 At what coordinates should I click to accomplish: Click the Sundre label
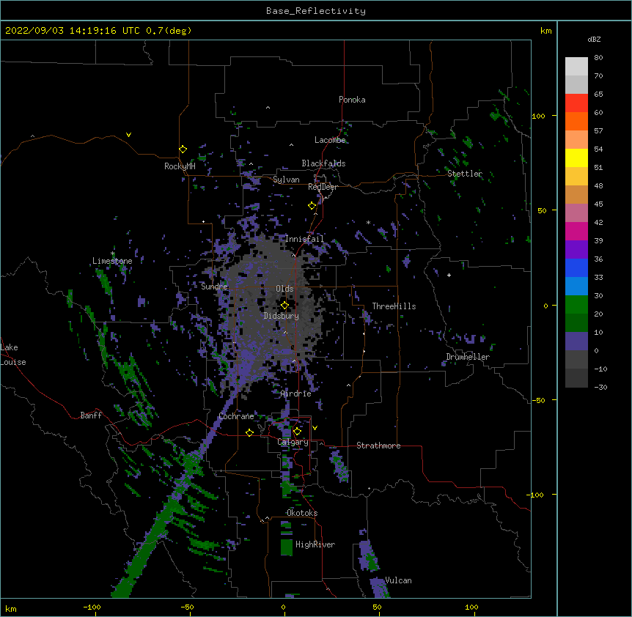[214, 287]
